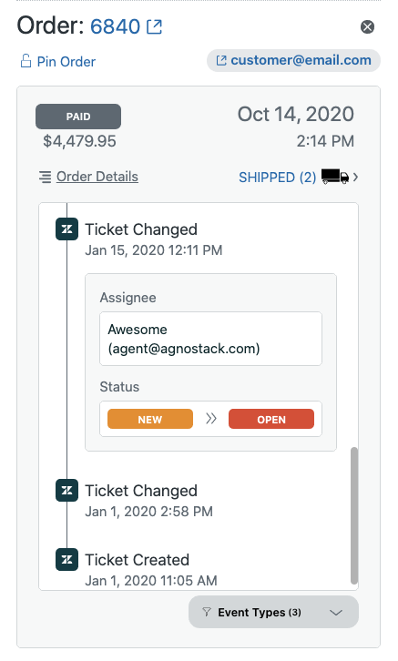Open order 6840 via external link icon
The width and height of the screenshot is (398, 661).
(154, 26)
